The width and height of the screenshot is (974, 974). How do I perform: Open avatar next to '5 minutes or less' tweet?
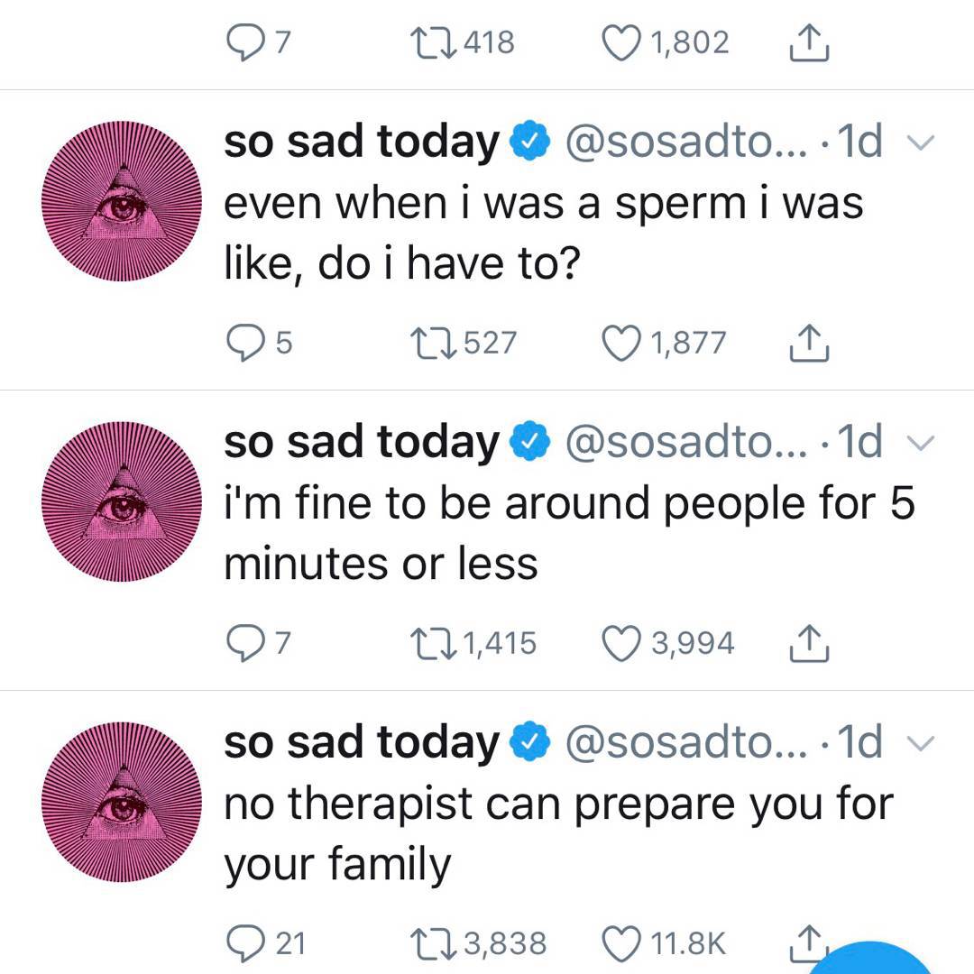click(124, 503)
